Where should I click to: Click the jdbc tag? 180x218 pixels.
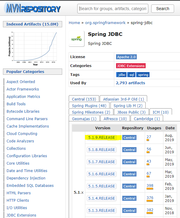[121, 75]
